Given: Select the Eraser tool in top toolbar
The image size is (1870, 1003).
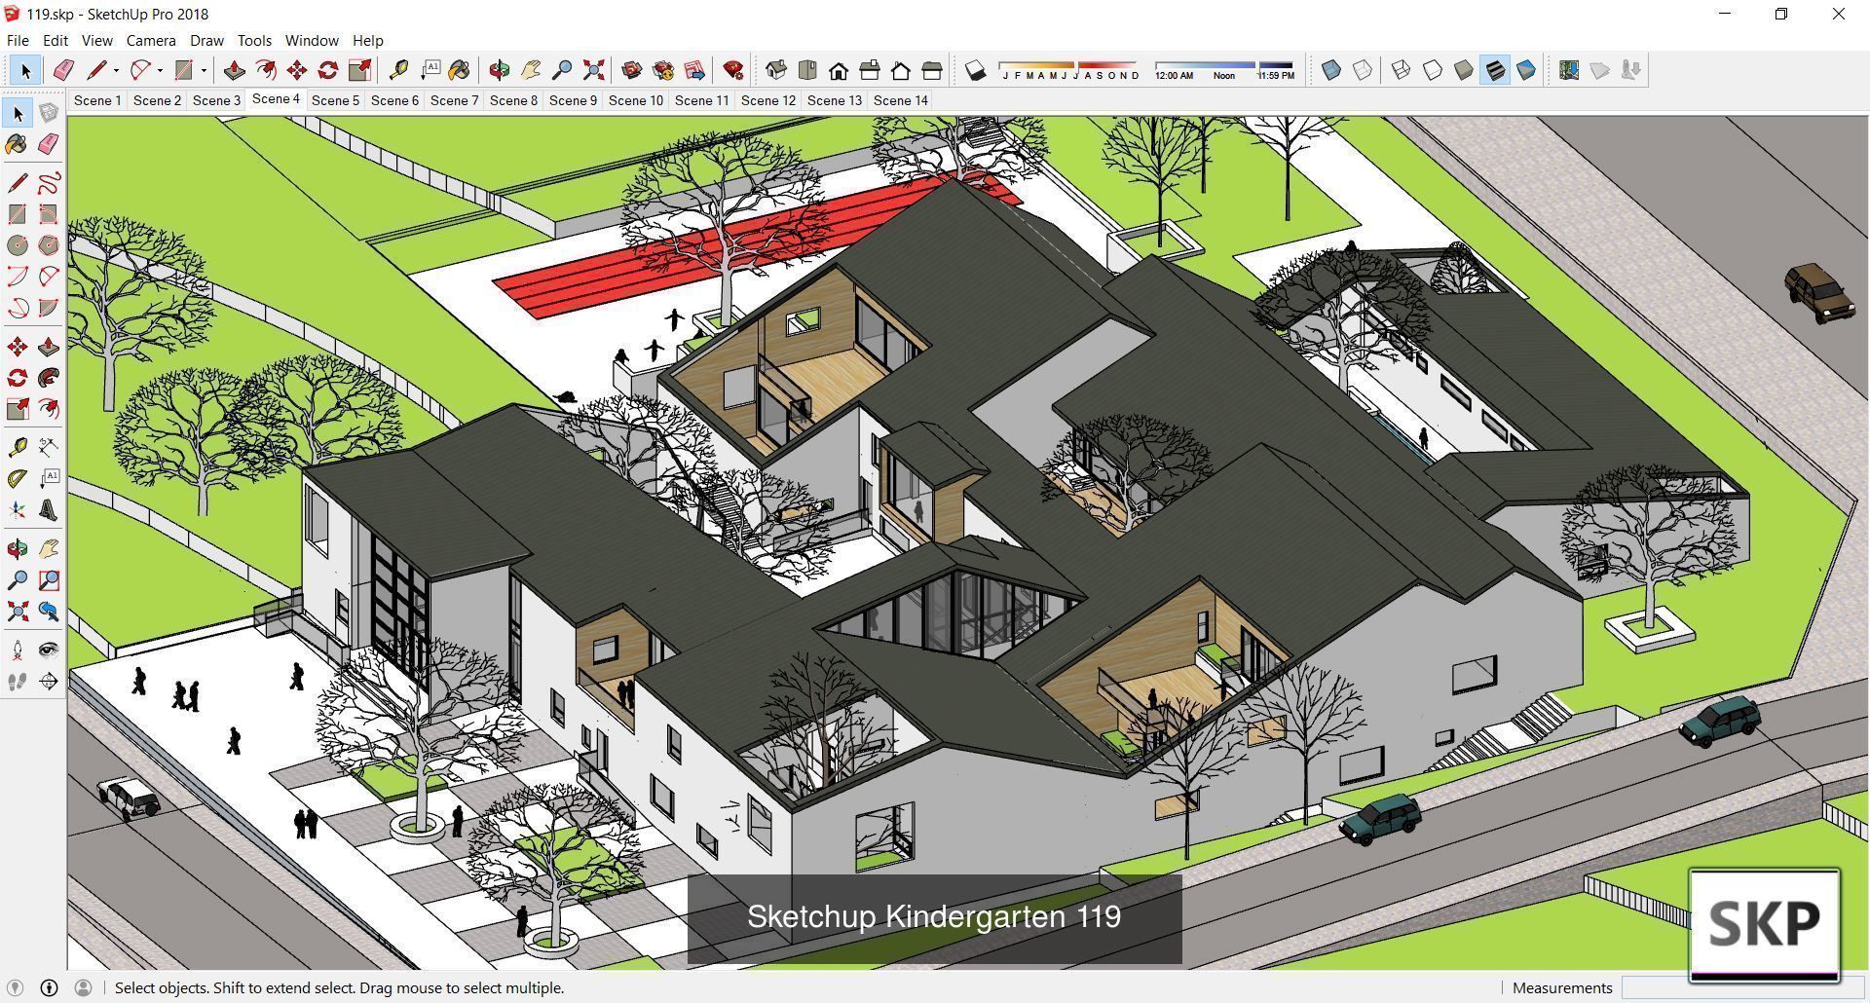Looking at the screenshot, I should click(63, 70).
